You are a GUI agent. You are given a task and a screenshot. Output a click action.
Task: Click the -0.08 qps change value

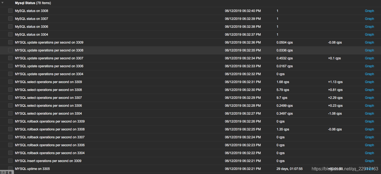335,42
